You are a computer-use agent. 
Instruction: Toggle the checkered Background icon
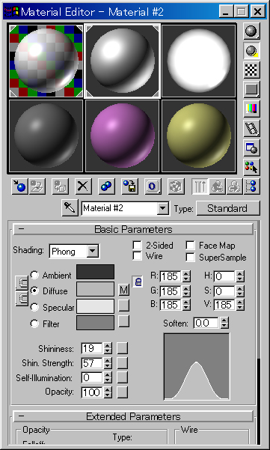[251, 70]
